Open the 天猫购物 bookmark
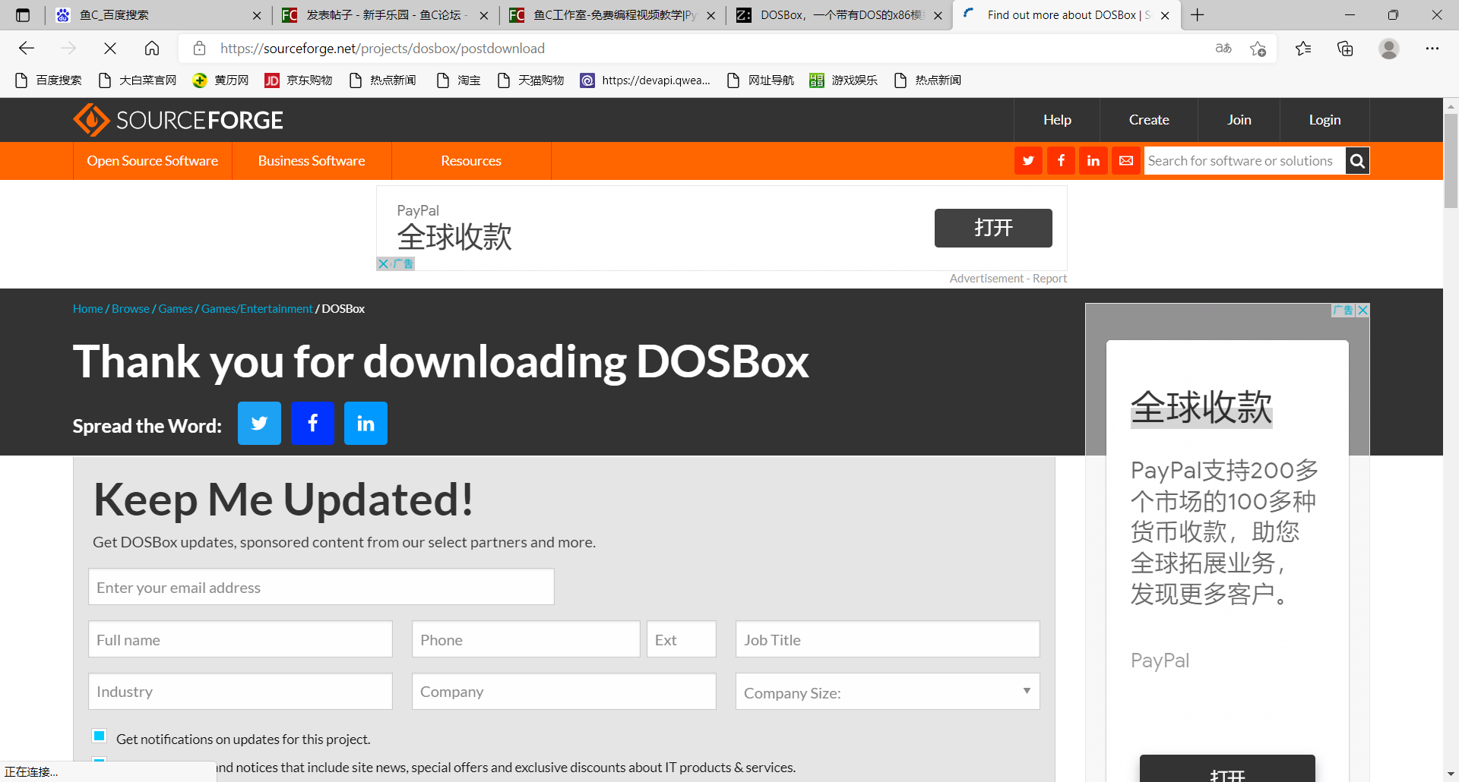 530,80
